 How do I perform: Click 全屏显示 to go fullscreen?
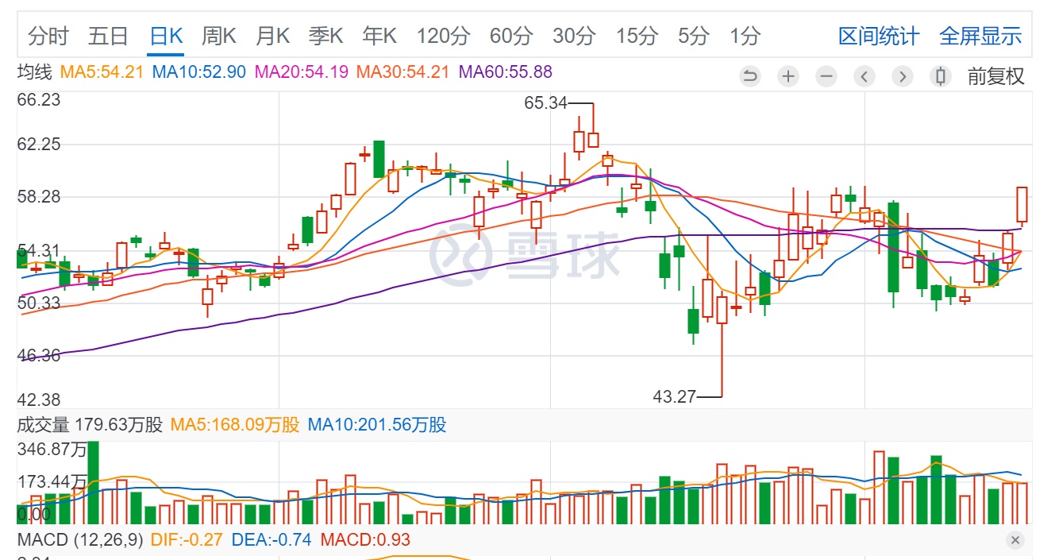980,36
